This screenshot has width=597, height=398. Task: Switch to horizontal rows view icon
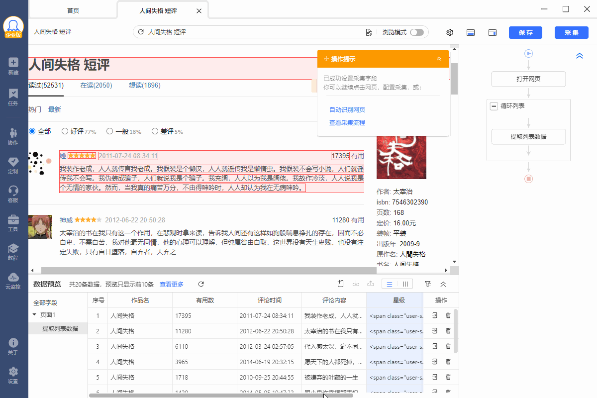[390, 284]
